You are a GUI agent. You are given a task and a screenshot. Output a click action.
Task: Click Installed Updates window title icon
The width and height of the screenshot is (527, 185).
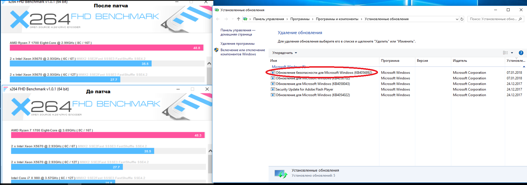pos(217,10)
